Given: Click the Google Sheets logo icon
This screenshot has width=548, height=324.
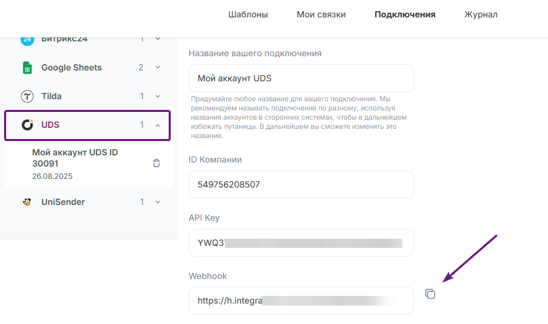Looking at the screenshot, I should (x=27, y=68).
